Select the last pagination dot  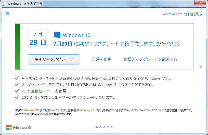[x=112, y=127]
